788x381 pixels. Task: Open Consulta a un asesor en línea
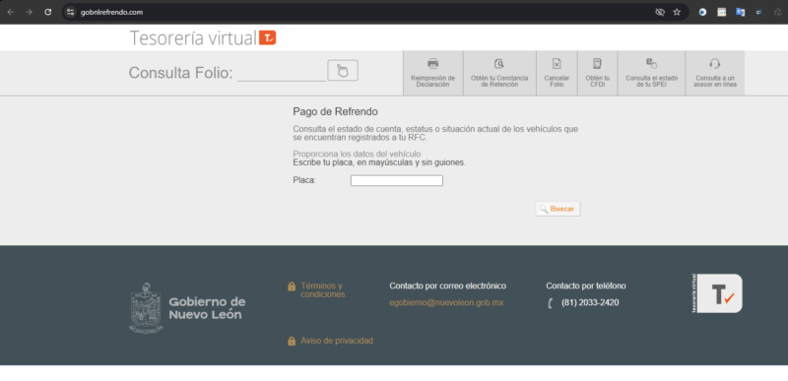[x=715, y=73]
